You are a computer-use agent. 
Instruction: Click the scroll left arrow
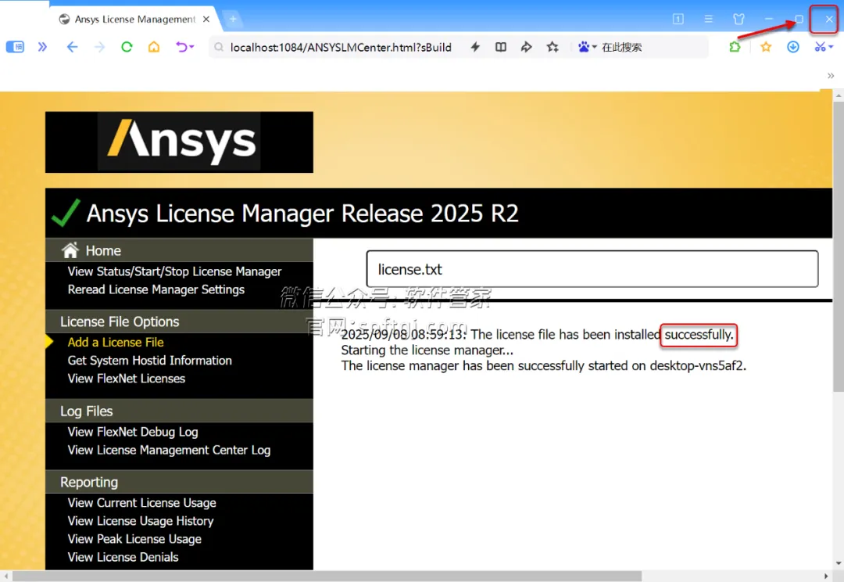point(6,576)
